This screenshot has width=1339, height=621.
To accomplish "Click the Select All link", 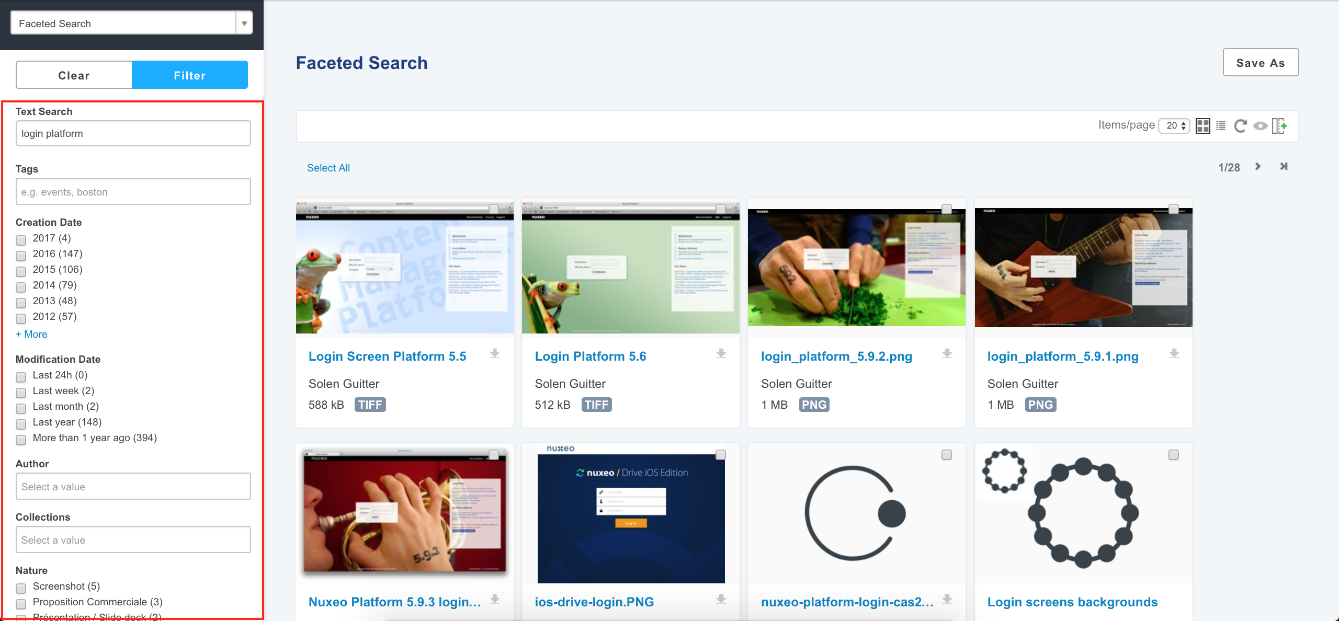I will [328, 168].
